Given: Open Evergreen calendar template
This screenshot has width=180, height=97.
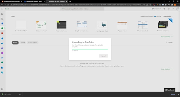Looking at the screenshot, I should [x=61, y=26].
